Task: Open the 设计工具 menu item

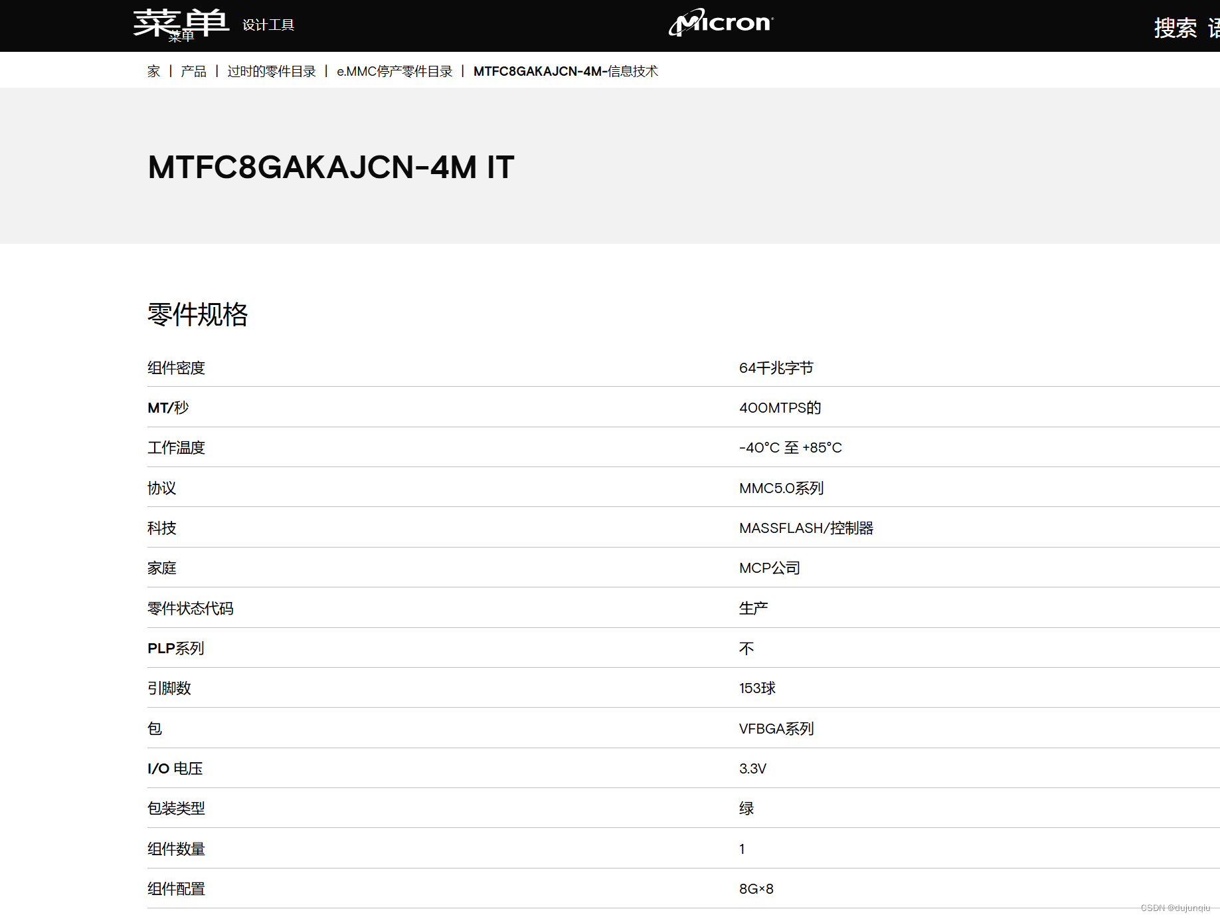Action: 268,25
